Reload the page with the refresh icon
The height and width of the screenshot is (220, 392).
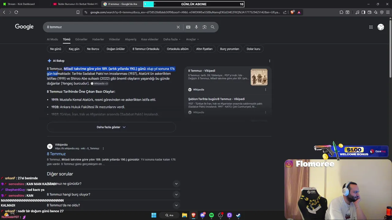[16, 12]
